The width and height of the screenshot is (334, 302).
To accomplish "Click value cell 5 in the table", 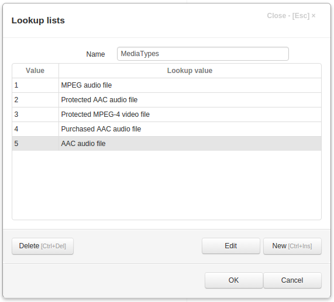I will pos(35,144).
